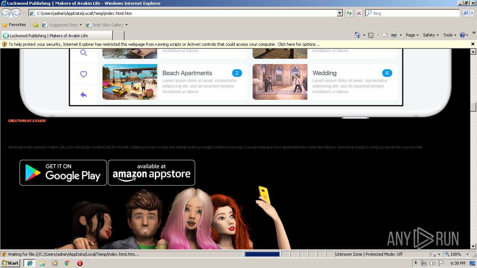Open a new blank tab
477x268 pixels.
pyautogui.click(x=119, y=36)
